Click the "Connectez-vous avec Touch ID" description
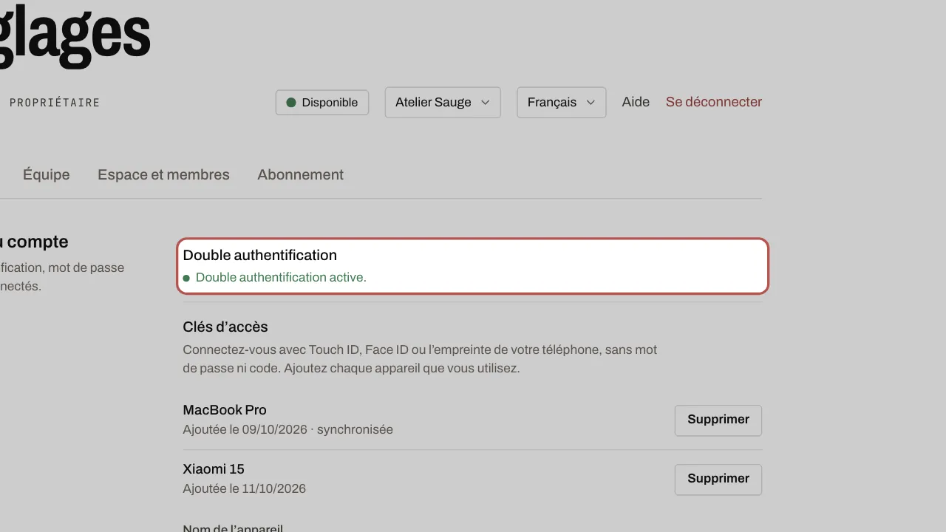 [420, 358]
